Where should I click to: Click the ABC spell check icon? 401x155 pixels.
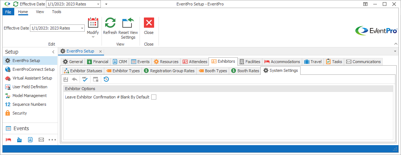(85, 80)
